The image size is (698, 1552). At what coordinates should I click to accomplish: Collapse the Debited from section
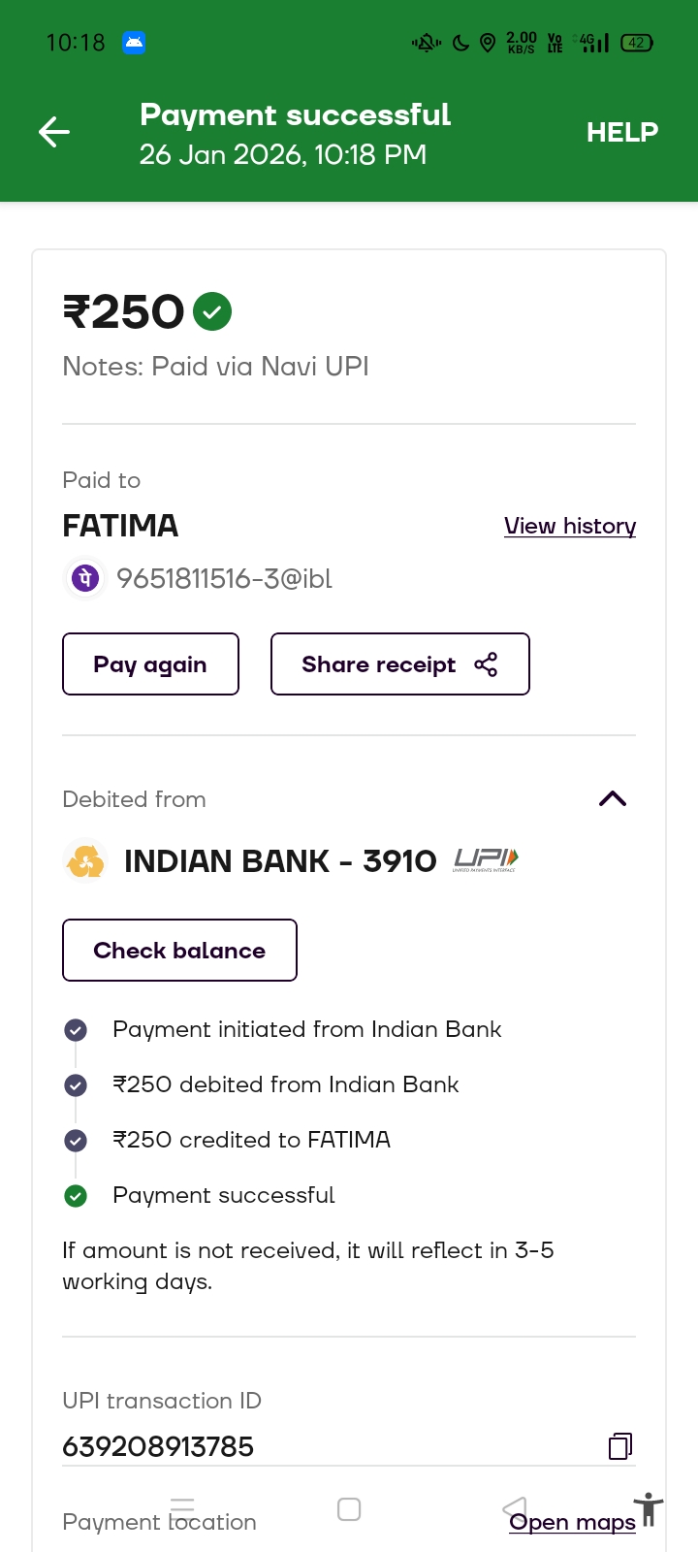point(613,799)
